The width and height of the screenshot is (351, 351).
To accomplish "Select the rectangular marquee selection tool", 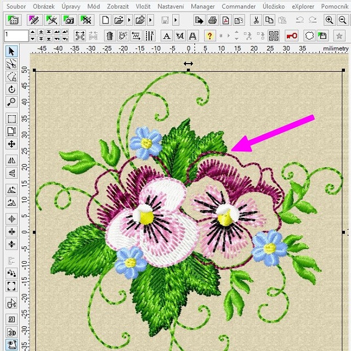I will coord(12,118).
